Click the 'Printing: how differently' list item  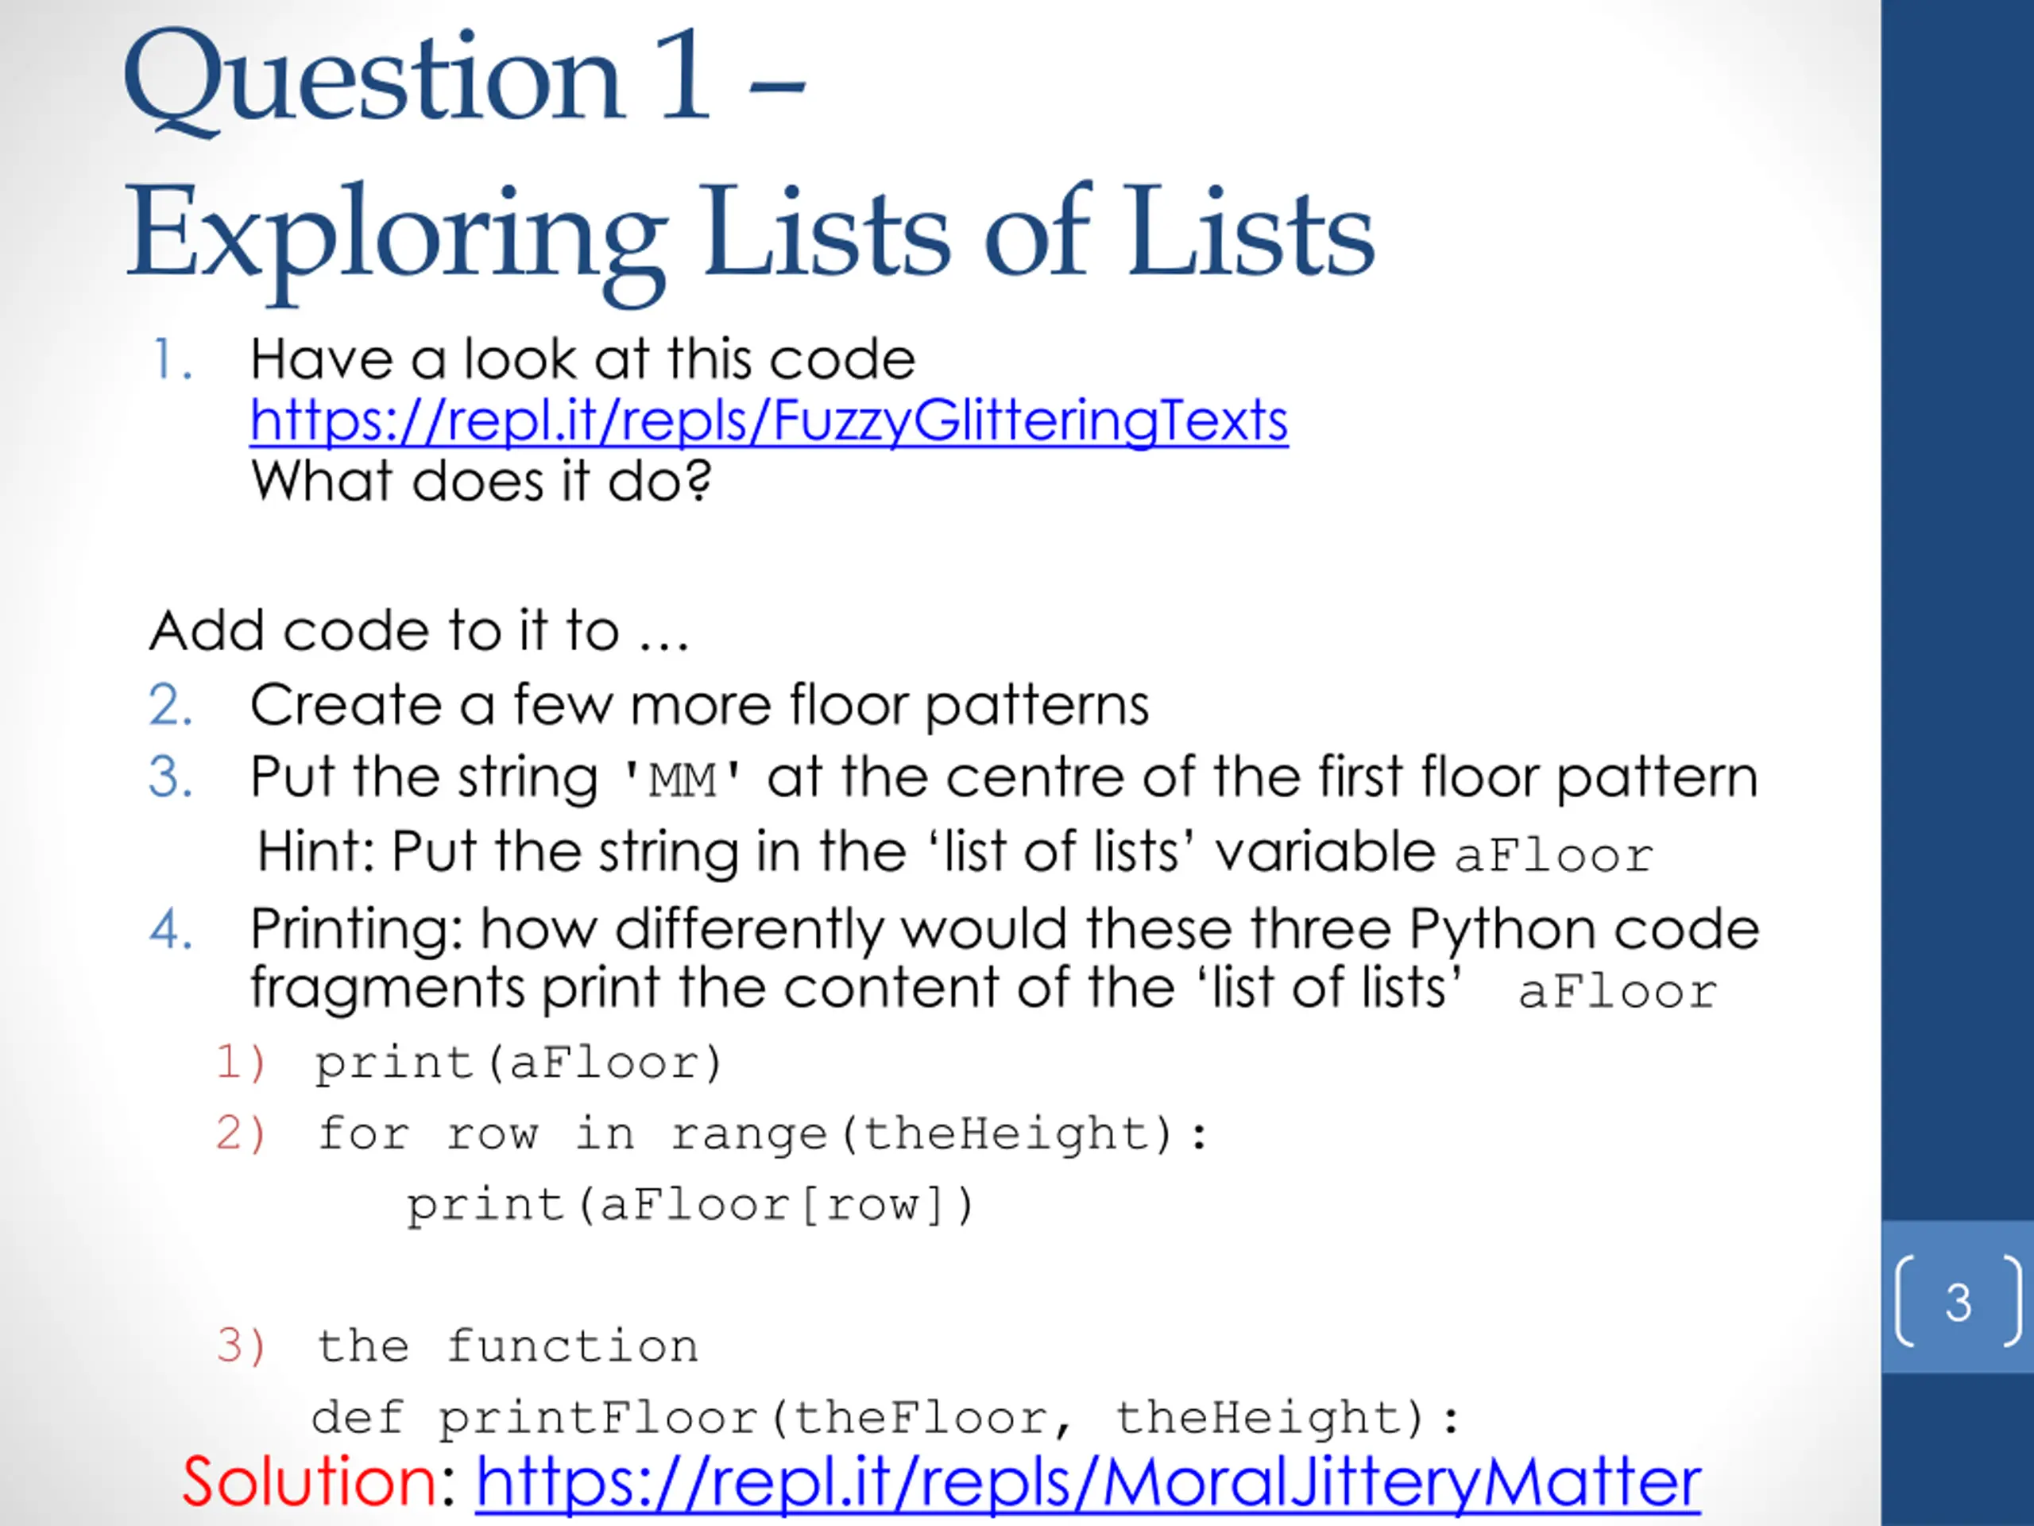[x=1004, y=959]
